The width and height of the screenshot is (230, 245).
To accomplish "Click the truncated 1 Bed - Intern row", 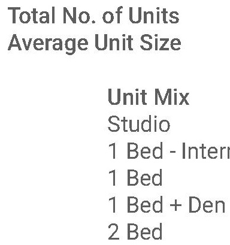I will point(169,151).
